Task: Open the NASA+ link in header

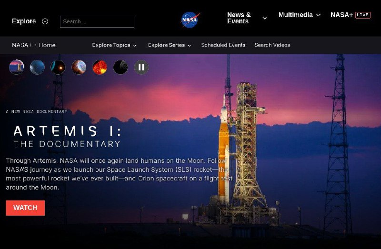Action: coord(341,15)
